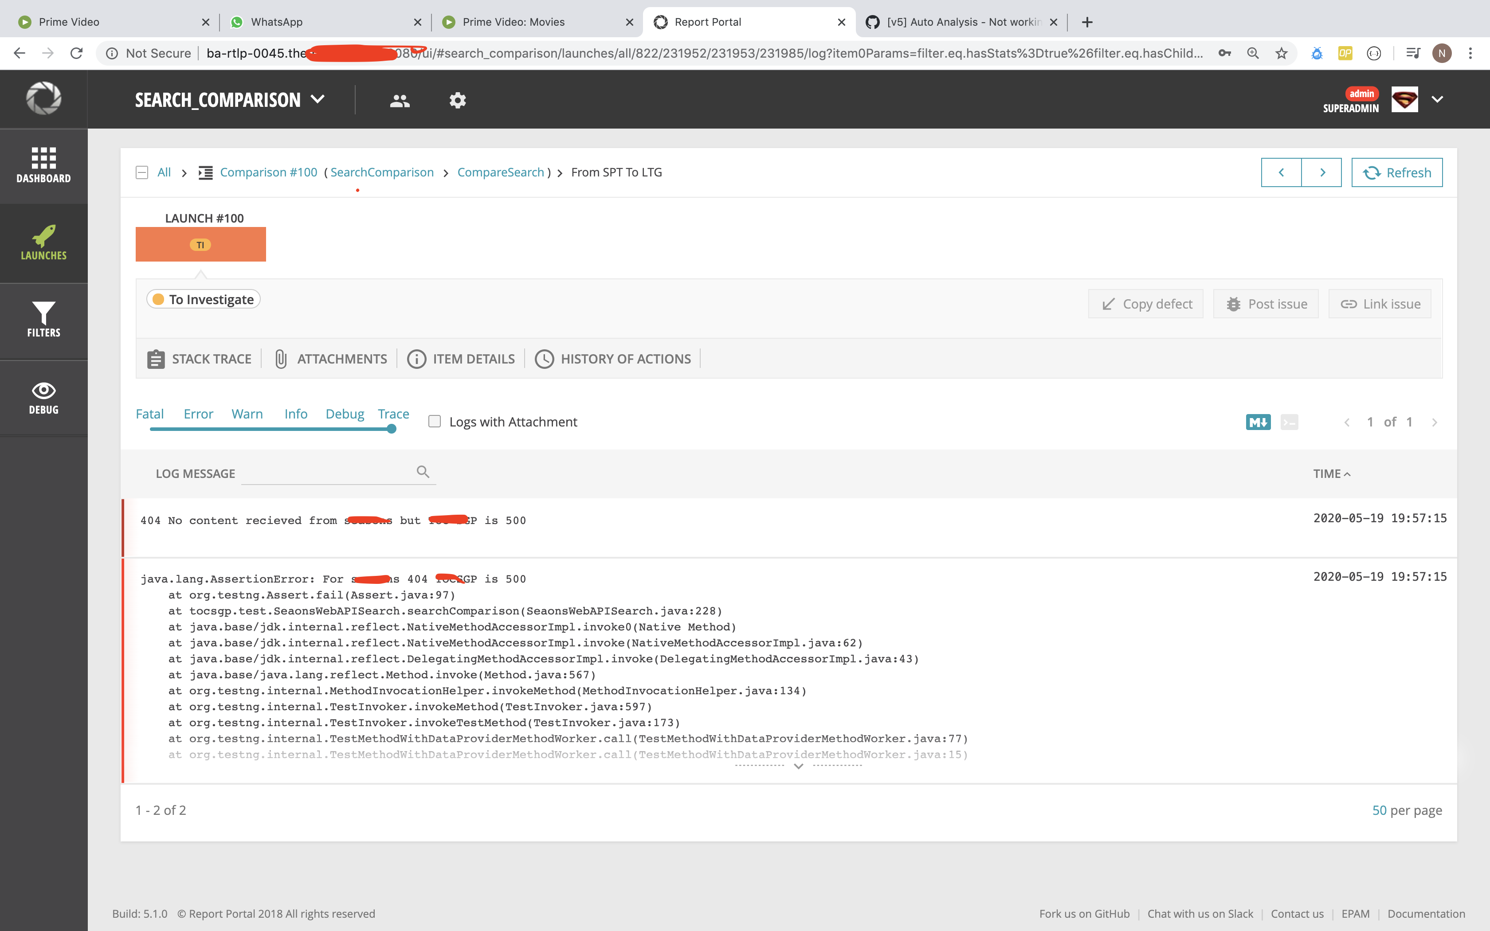Toggle TIME column sort order
This screenshot has width=1490, height=931.
pyautogui.click(x=1331, y=473)
